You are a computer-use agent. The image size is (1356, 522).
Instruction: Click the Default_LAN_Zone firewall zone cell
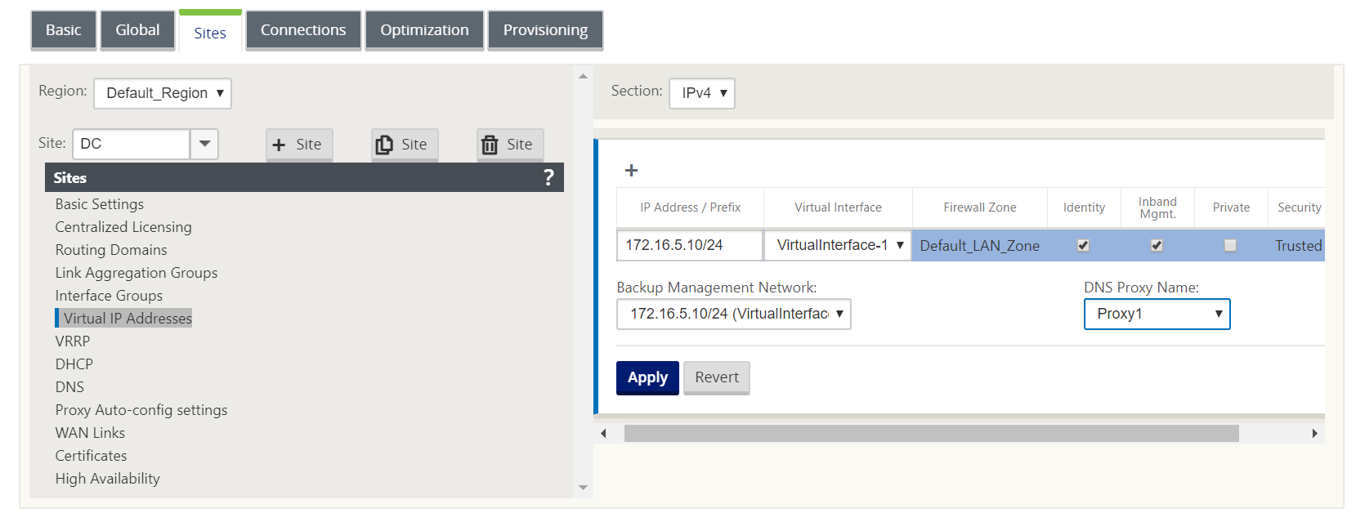tap(980, 246)
